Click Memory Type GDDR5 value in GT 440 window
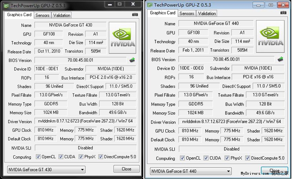 [195, 104]
